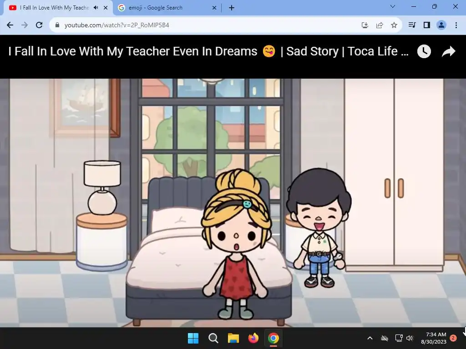Open notifications badge in taskbar
The width and height of the screenshot is (466, 349).
click(x=453, y=338)
